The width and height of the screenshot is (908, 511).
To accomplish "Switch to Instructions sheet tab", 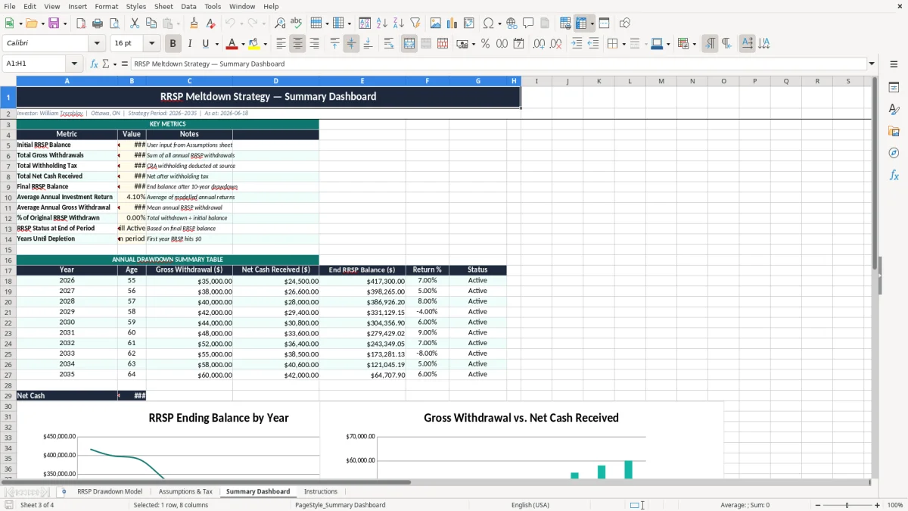I will click(x=321, y=491).
